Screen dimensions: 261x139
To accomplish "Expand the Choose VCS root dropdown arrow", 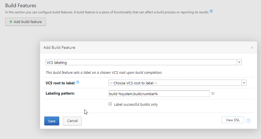I will [244, 83].
